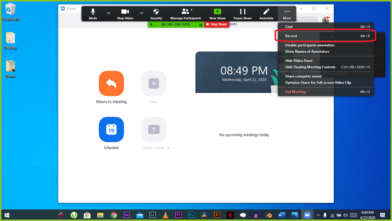Viewport: 392px width, 221px height.
Task: Click the 08:49 PM clock text
Action: tap(244, 70)
